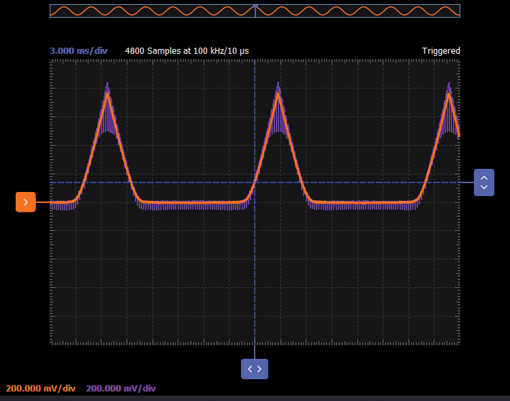Click the right arrow on the bottom position handle
Image resolution: width=510 pixels, height=401 pixels.
[x=259, y=369]
